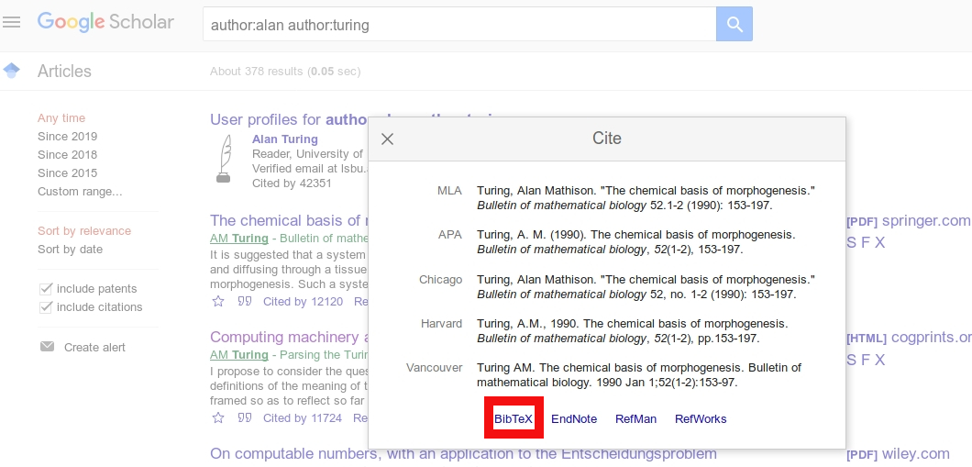972x467 pixels.
Task: Click the search query input field
Action: tap(458, 25)
